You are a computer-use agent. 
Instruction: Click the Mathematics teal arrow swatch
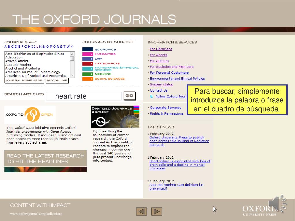[88, 69]
